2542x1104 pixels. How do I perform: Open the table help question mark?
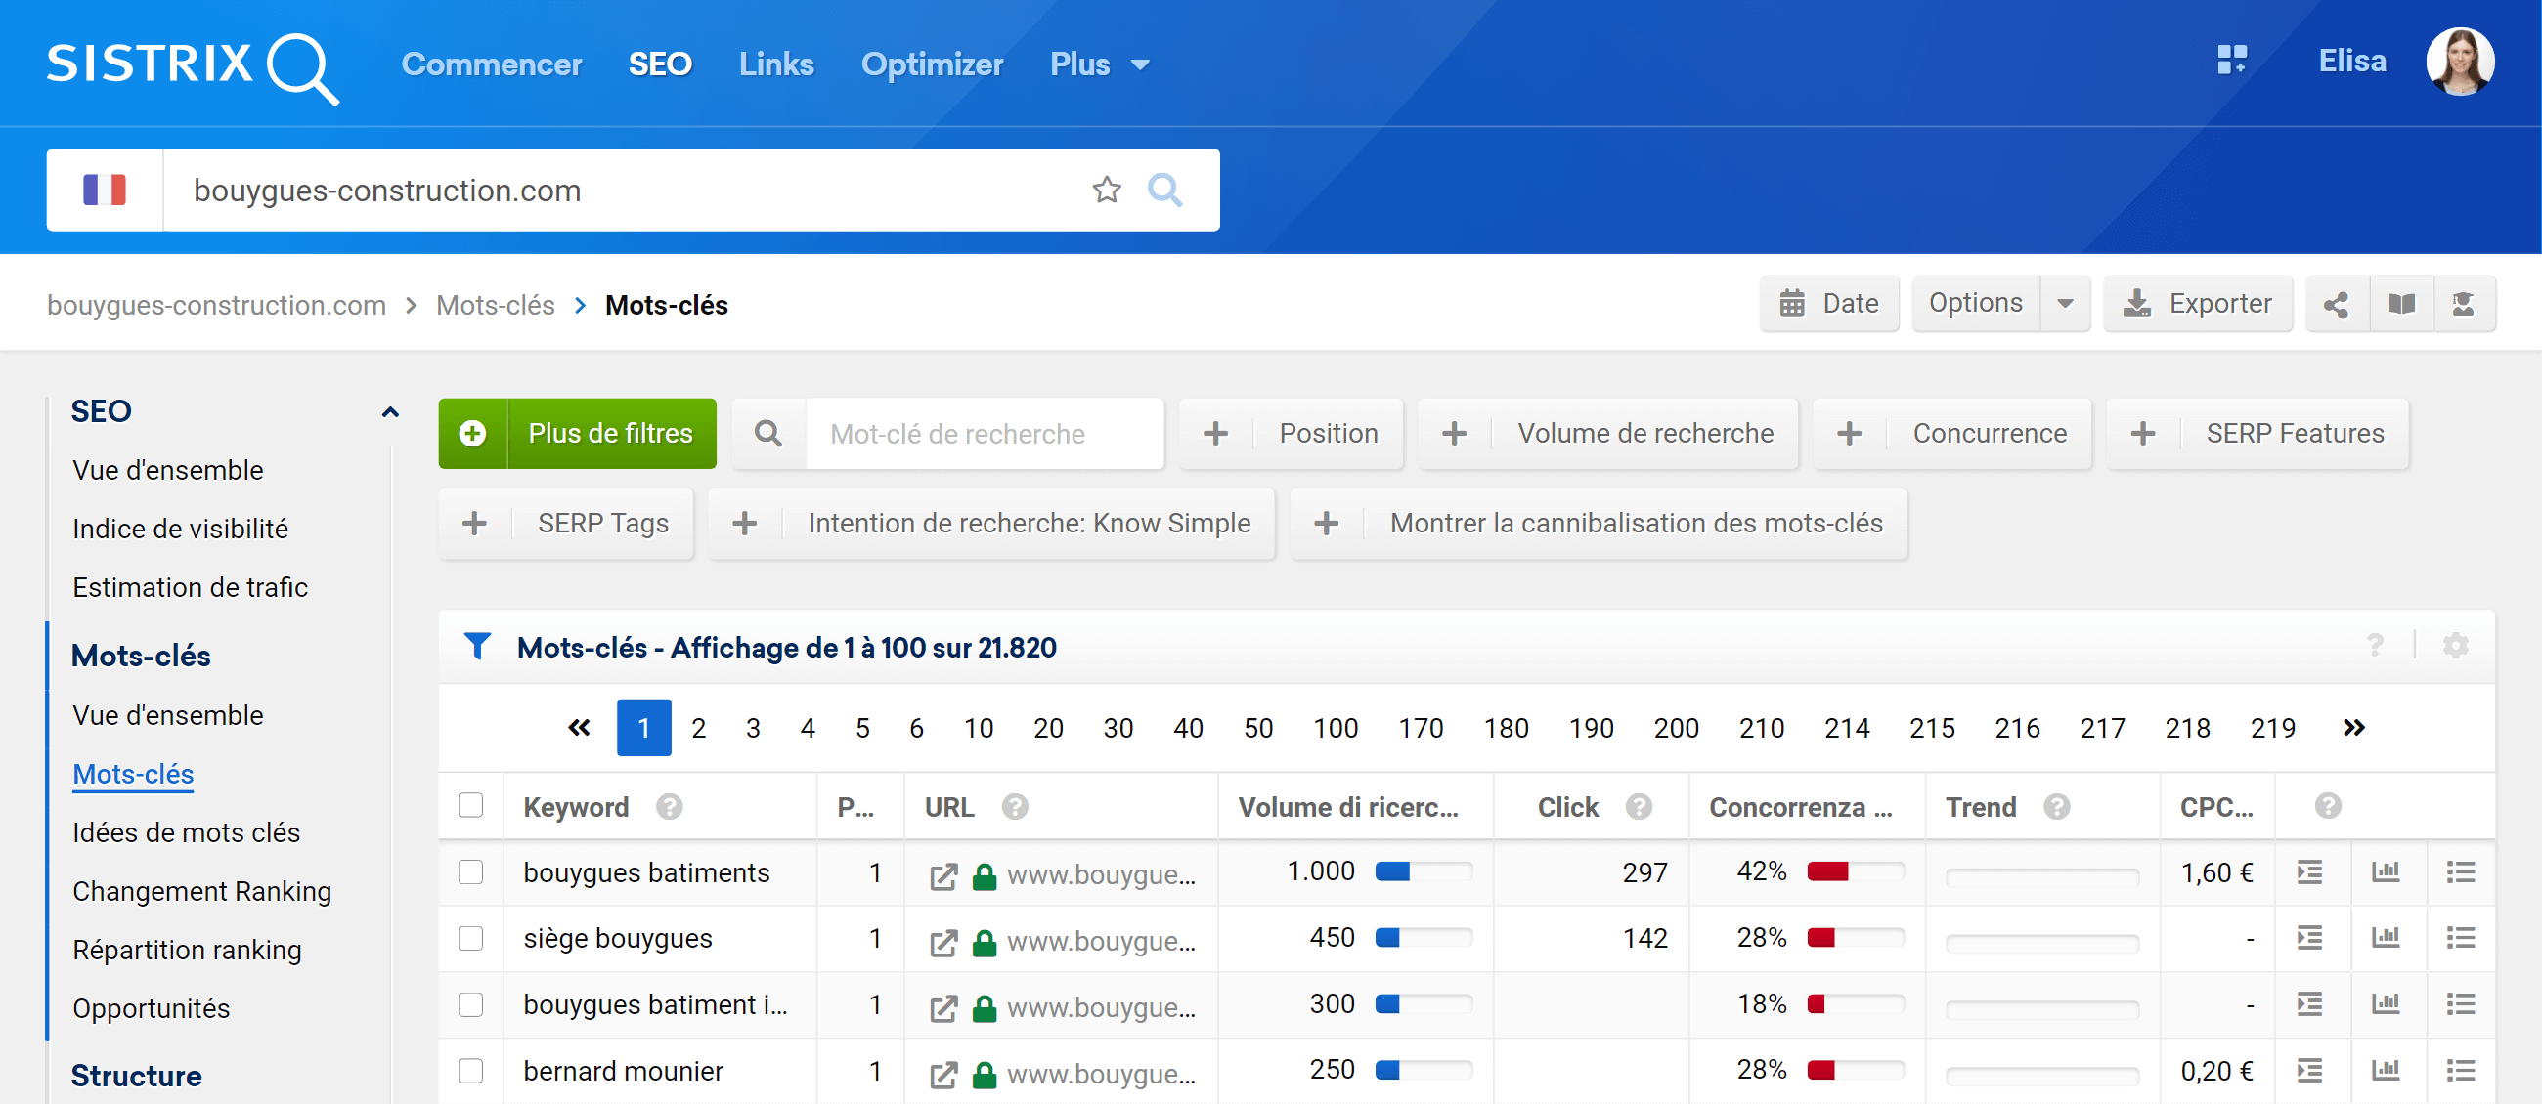click(2374, 646)
